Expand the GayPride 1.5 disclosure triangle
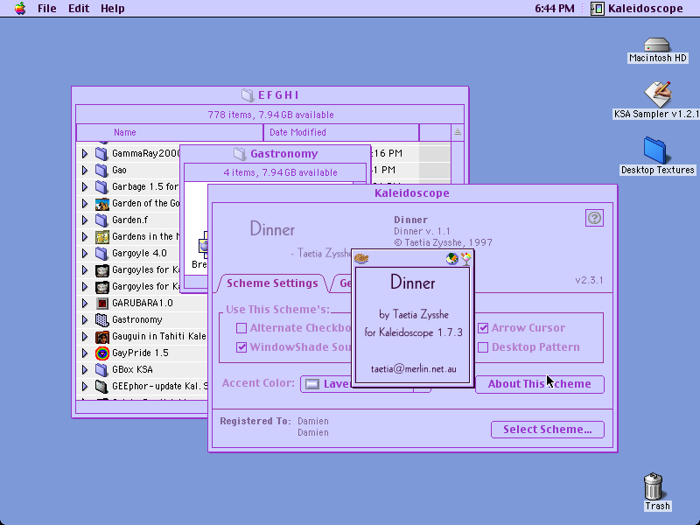 click(x=84, y=353)
